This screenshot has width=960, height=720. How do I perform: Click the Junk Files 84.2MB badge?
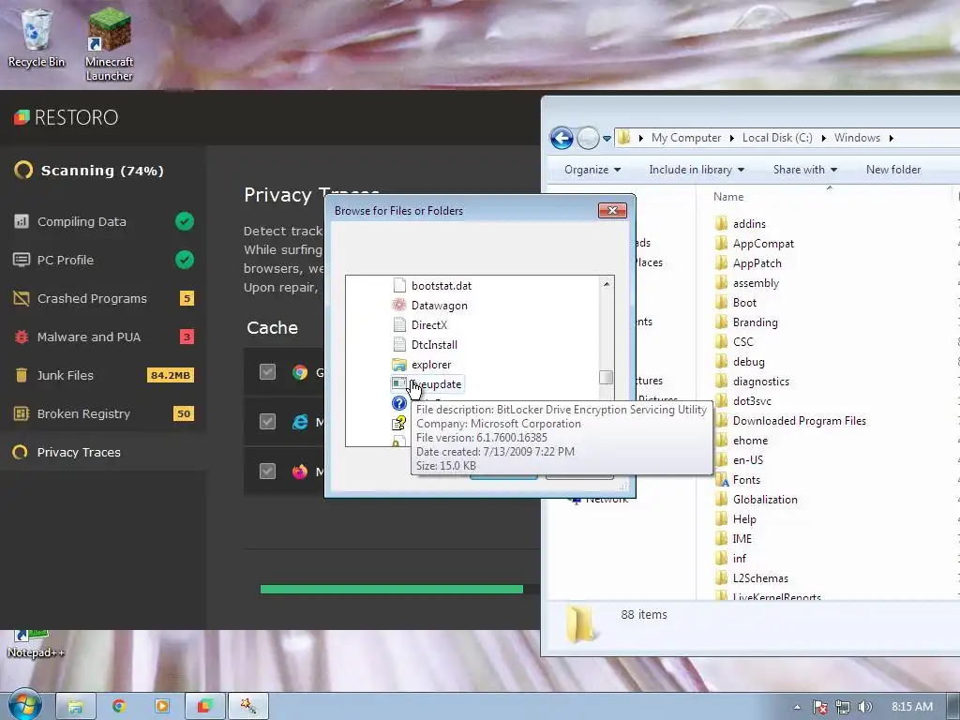coord(171,375)
